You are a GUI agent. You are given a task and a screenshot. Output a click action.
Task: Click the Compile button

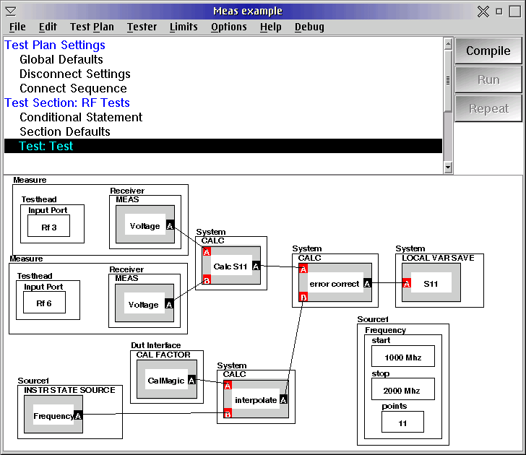tap(488, 51)
